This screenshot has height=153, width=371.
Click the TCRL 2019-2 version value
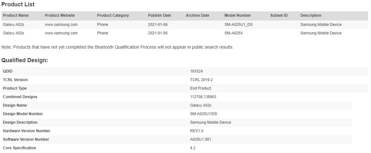201,80
